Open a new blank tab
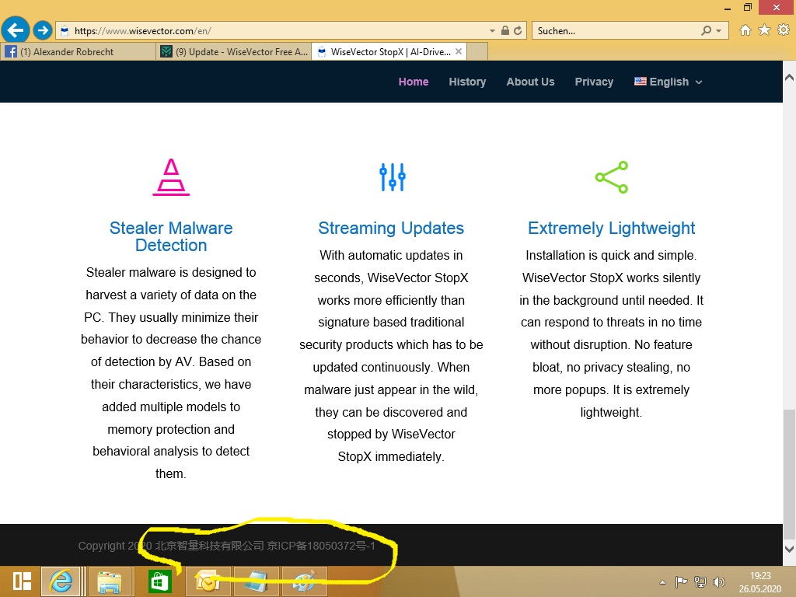The image size is (796, 597). tap(477, 51)
